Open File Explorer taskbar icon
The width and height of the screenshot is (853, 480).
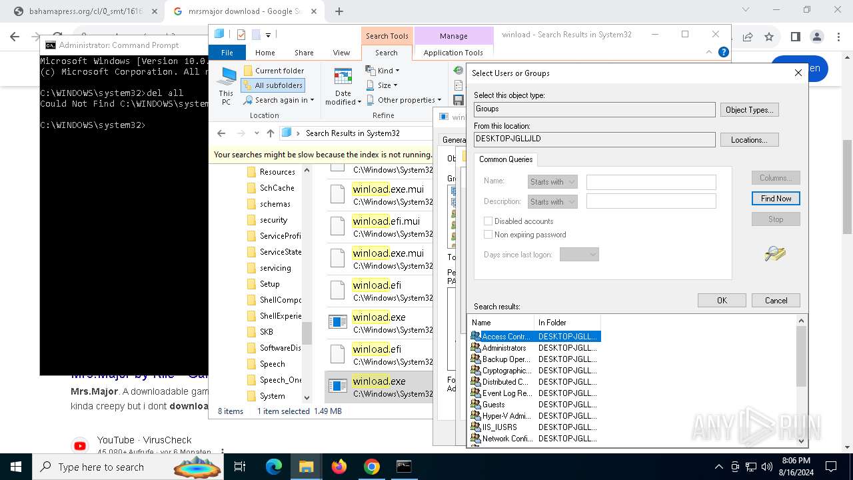coord(306,467)
